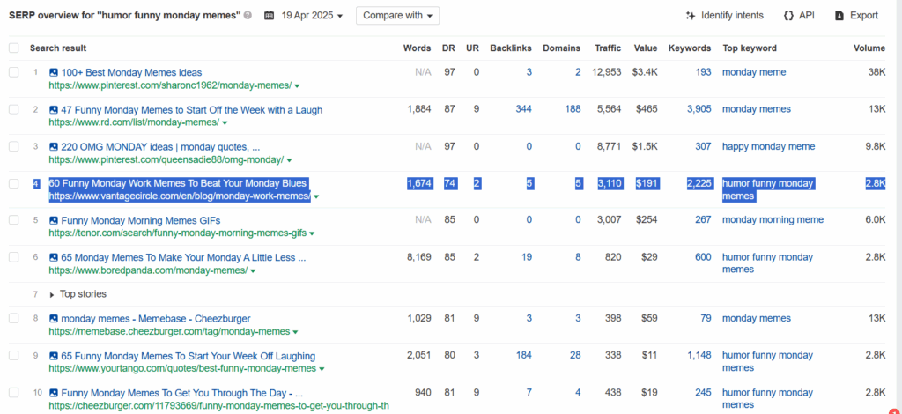
Task: Open URL dropdown arrow for memebase.cheezburger link
Action: 295,332
